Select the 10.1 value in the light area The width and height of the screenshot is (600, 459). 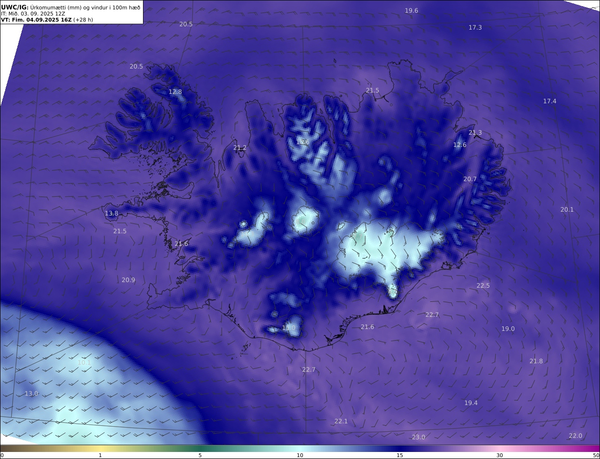[x=84, y=363]
